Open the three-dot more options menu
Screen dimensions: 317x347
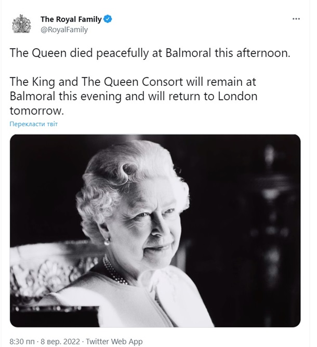tap(296, 19)
